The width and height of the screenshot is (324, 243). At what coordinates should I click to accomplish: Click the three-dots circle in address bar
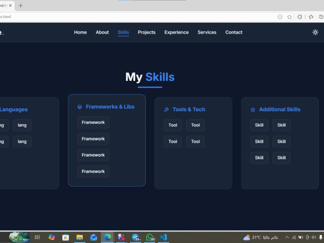click(280, 17)
